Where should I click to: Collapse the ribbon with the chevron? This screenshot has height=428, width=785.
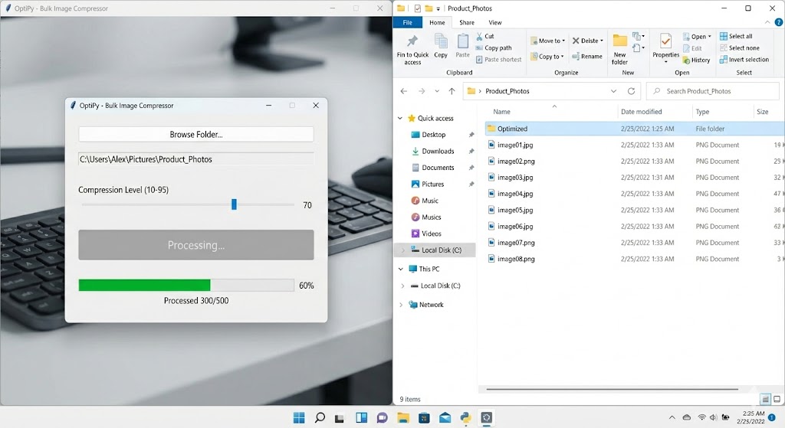pyautogui.click(x=767, y=22)
